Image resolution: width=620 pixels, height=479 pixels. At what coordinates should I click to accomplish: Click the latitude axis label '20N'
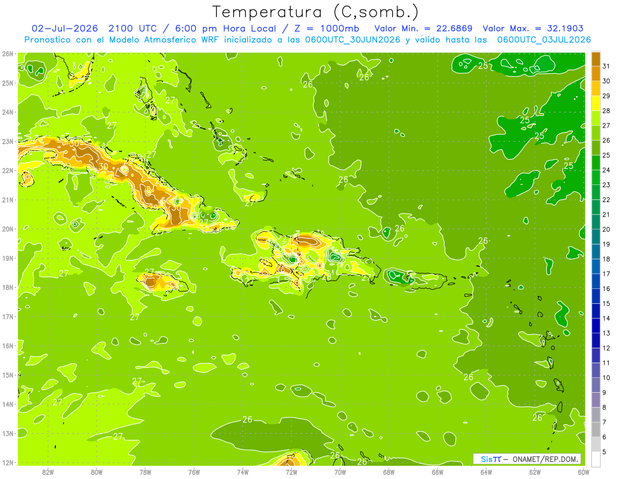pyautogui.click(x=8, y=229)
